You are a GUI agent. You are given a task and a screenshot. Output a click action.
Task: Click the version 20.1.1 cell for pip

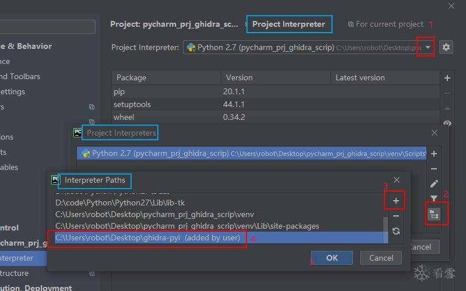tap(234, 91)
